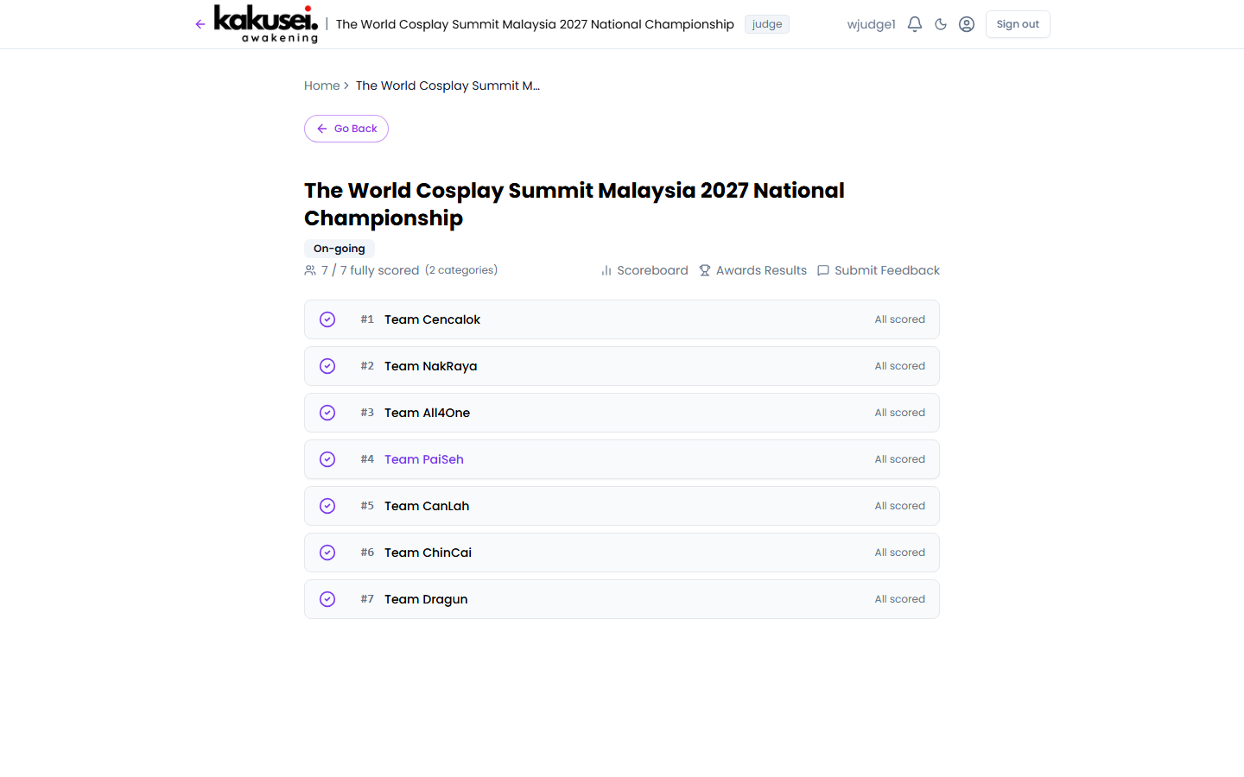Select the Team PaiSeh link
The width and height of the screenshot is (1244, 777).
point(424,459)
